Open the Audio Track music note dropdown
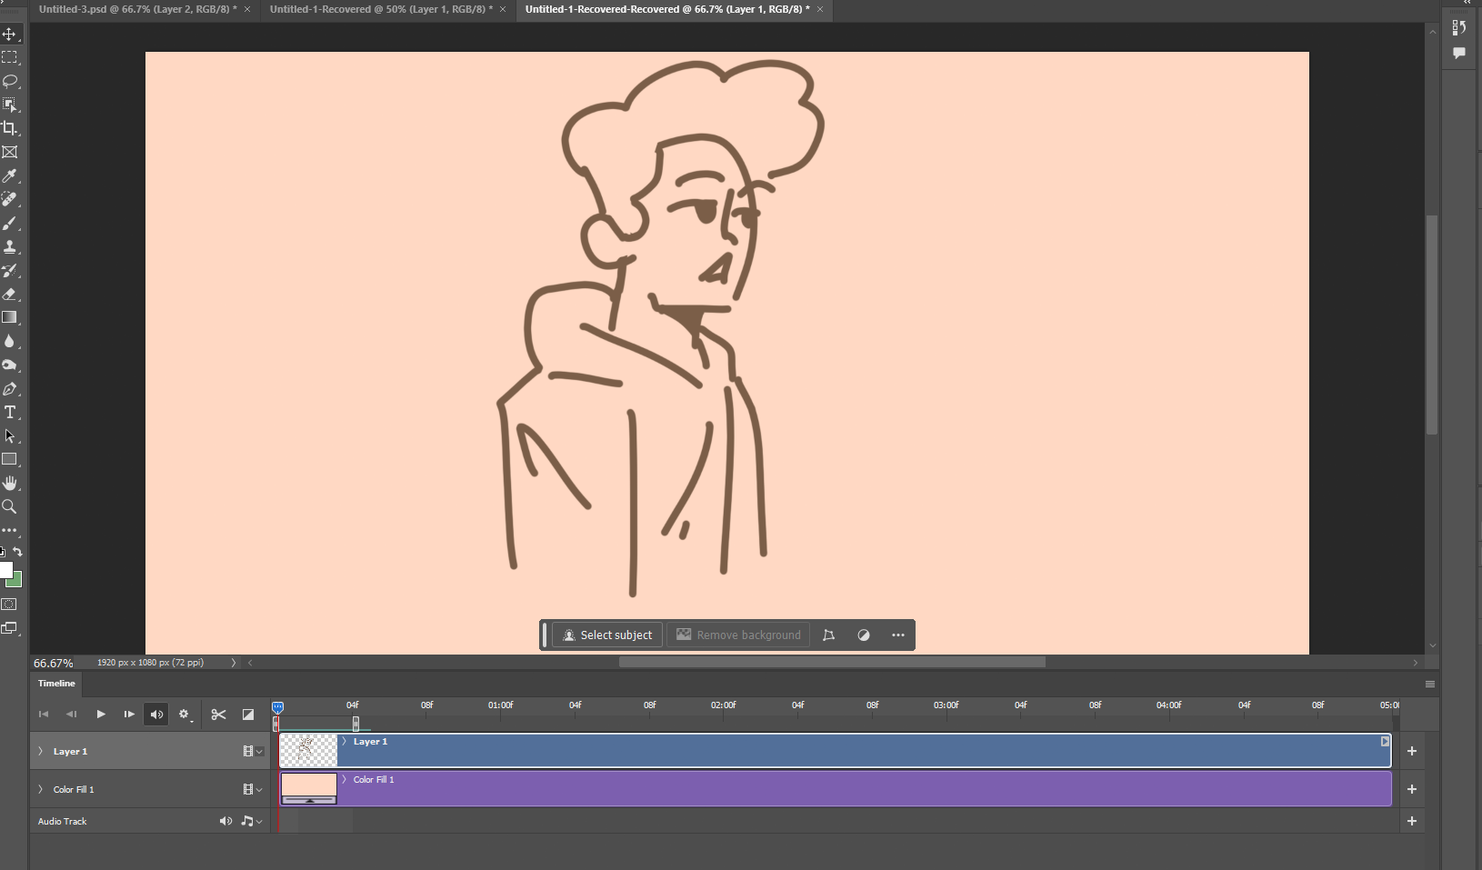Screen dimensions: 1482x870 coord(251,821)
